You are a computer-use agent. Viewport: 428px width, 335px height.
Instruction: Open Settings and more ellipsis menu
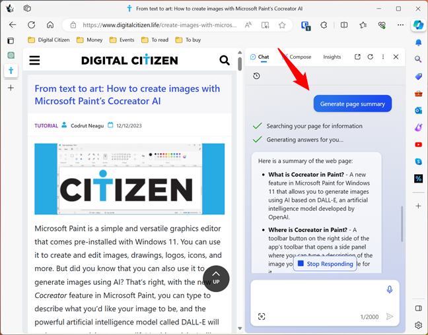[x=400, y=25]
